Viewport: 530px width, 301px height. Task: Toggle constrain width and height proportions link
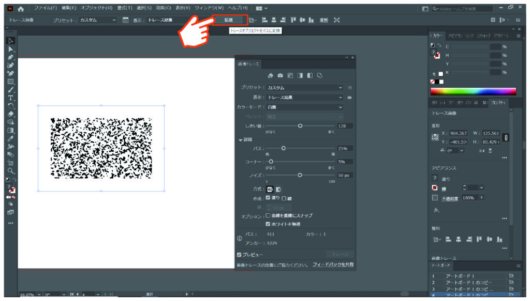506,137
